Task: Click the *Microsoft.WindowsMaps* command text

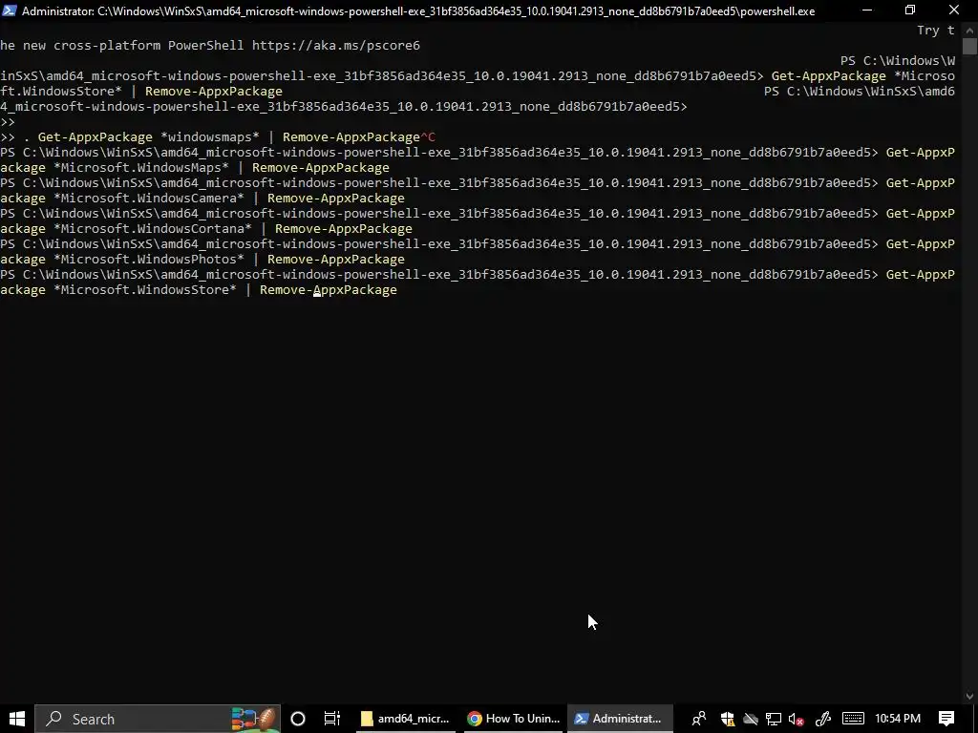Action: (x=141, y=168)
